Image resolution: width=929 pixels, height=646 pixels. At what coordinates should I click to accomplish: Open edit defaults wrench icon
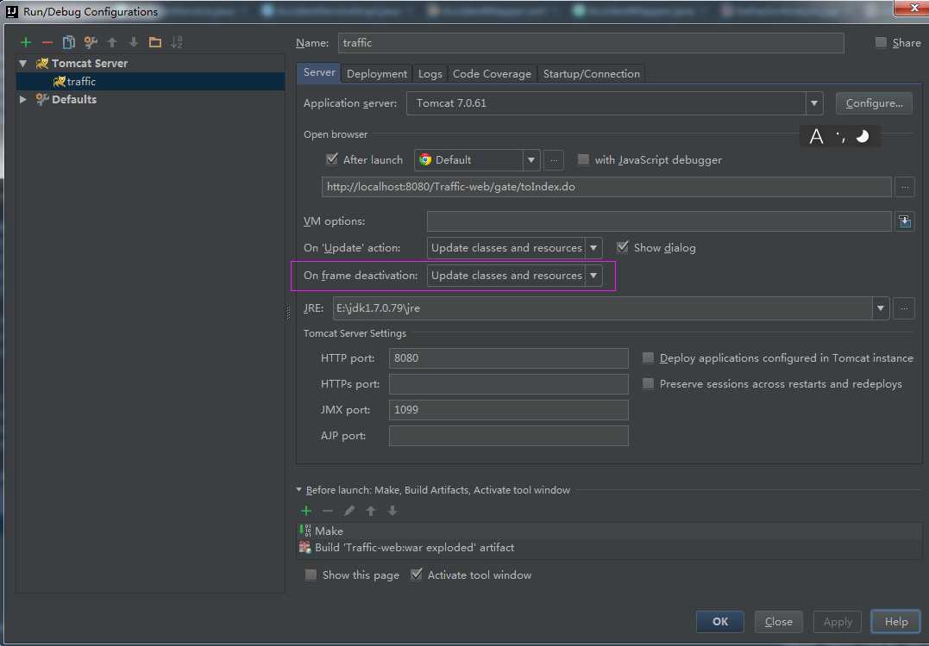(91, 42)
